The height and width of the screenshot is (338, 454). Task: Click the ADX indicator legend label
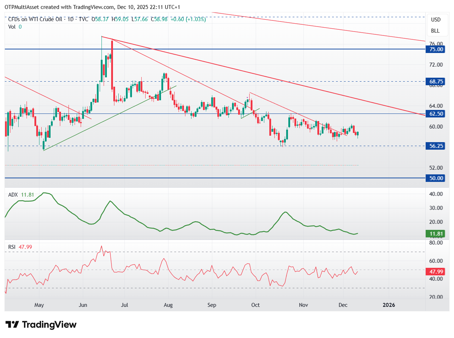pyautogui.click(x=13, y=195)
